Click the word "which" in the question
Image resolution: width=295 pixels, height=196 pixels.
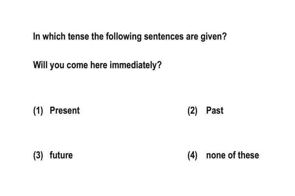[54, 36]
